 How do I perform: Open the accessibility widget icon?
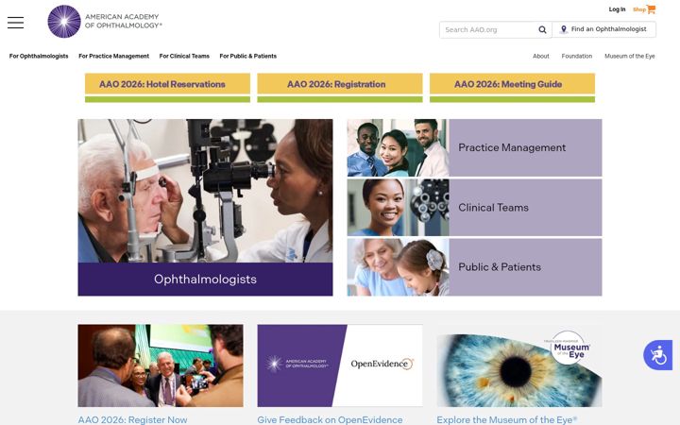[658, 355]
